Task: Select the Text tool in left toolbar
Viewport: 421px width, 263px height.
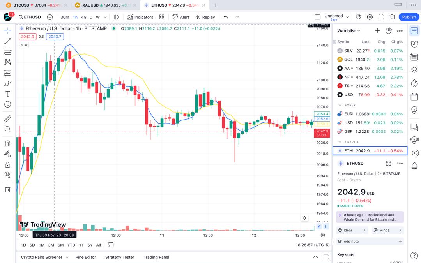Action: pyautogui.click(x=7, y=94)
